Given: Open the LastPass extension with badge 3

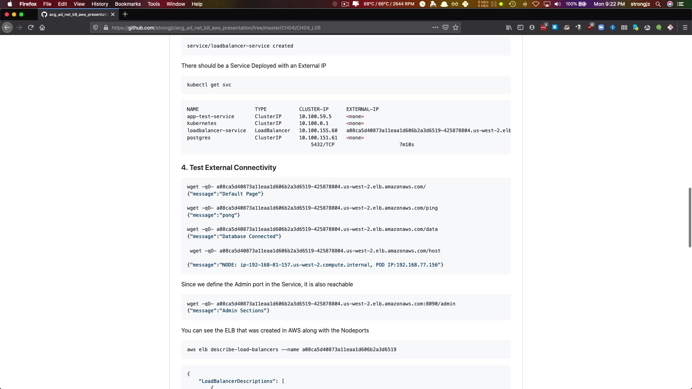Looking at the screenshot, I should pos(544,27).
